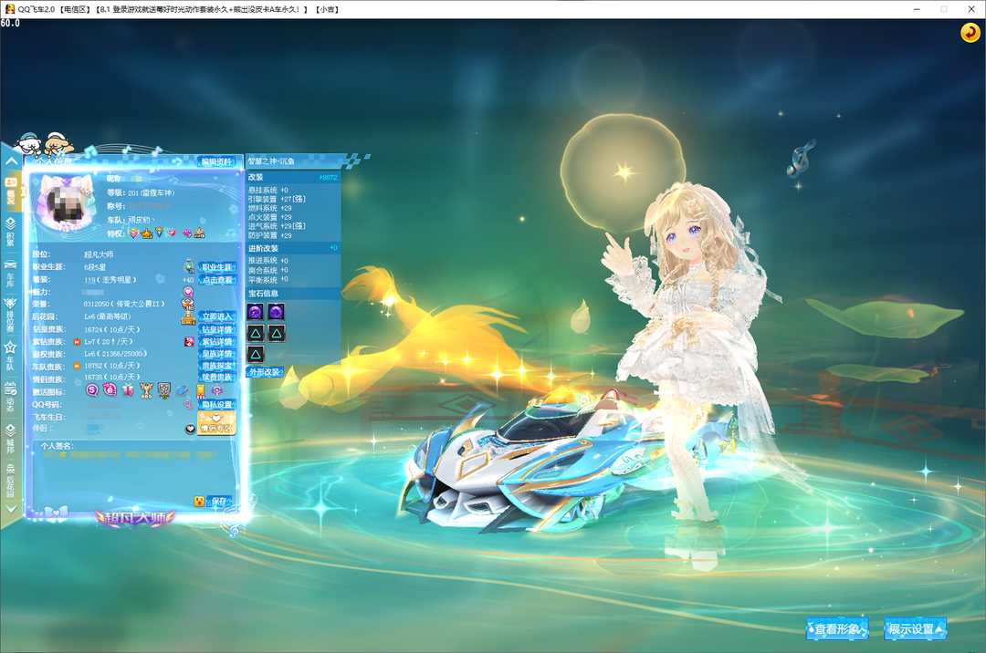Click the empty triangle slot below first gem
The width and height of the screenshot is (986, 653).
(256, 334)
